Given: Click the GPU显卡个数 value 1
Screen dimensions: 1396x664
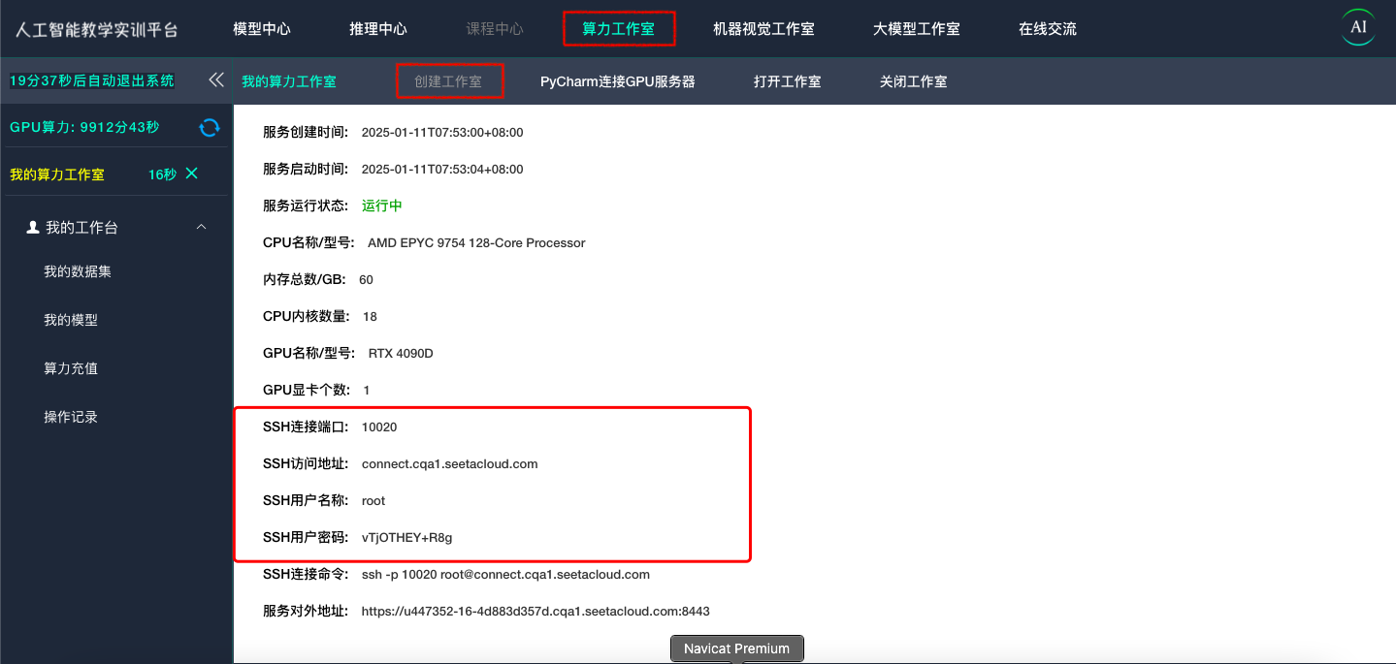Looking at the screenshot, I should [367, 391].
